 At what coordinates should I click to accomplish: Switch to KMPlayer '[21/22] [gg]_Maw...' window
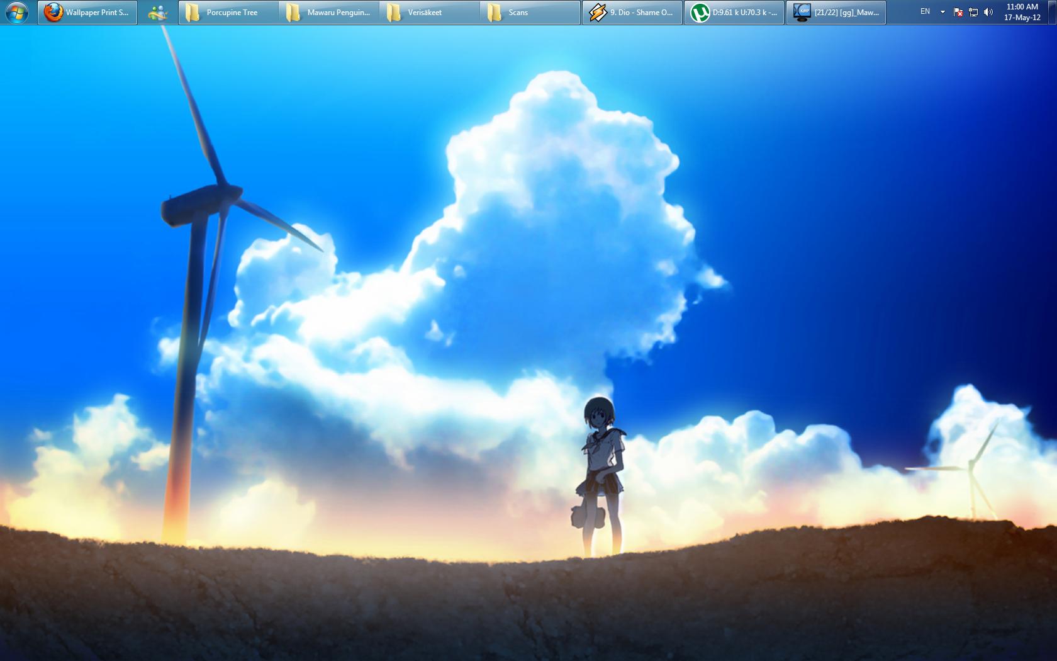pyautogui.click(x=836, y=13)
